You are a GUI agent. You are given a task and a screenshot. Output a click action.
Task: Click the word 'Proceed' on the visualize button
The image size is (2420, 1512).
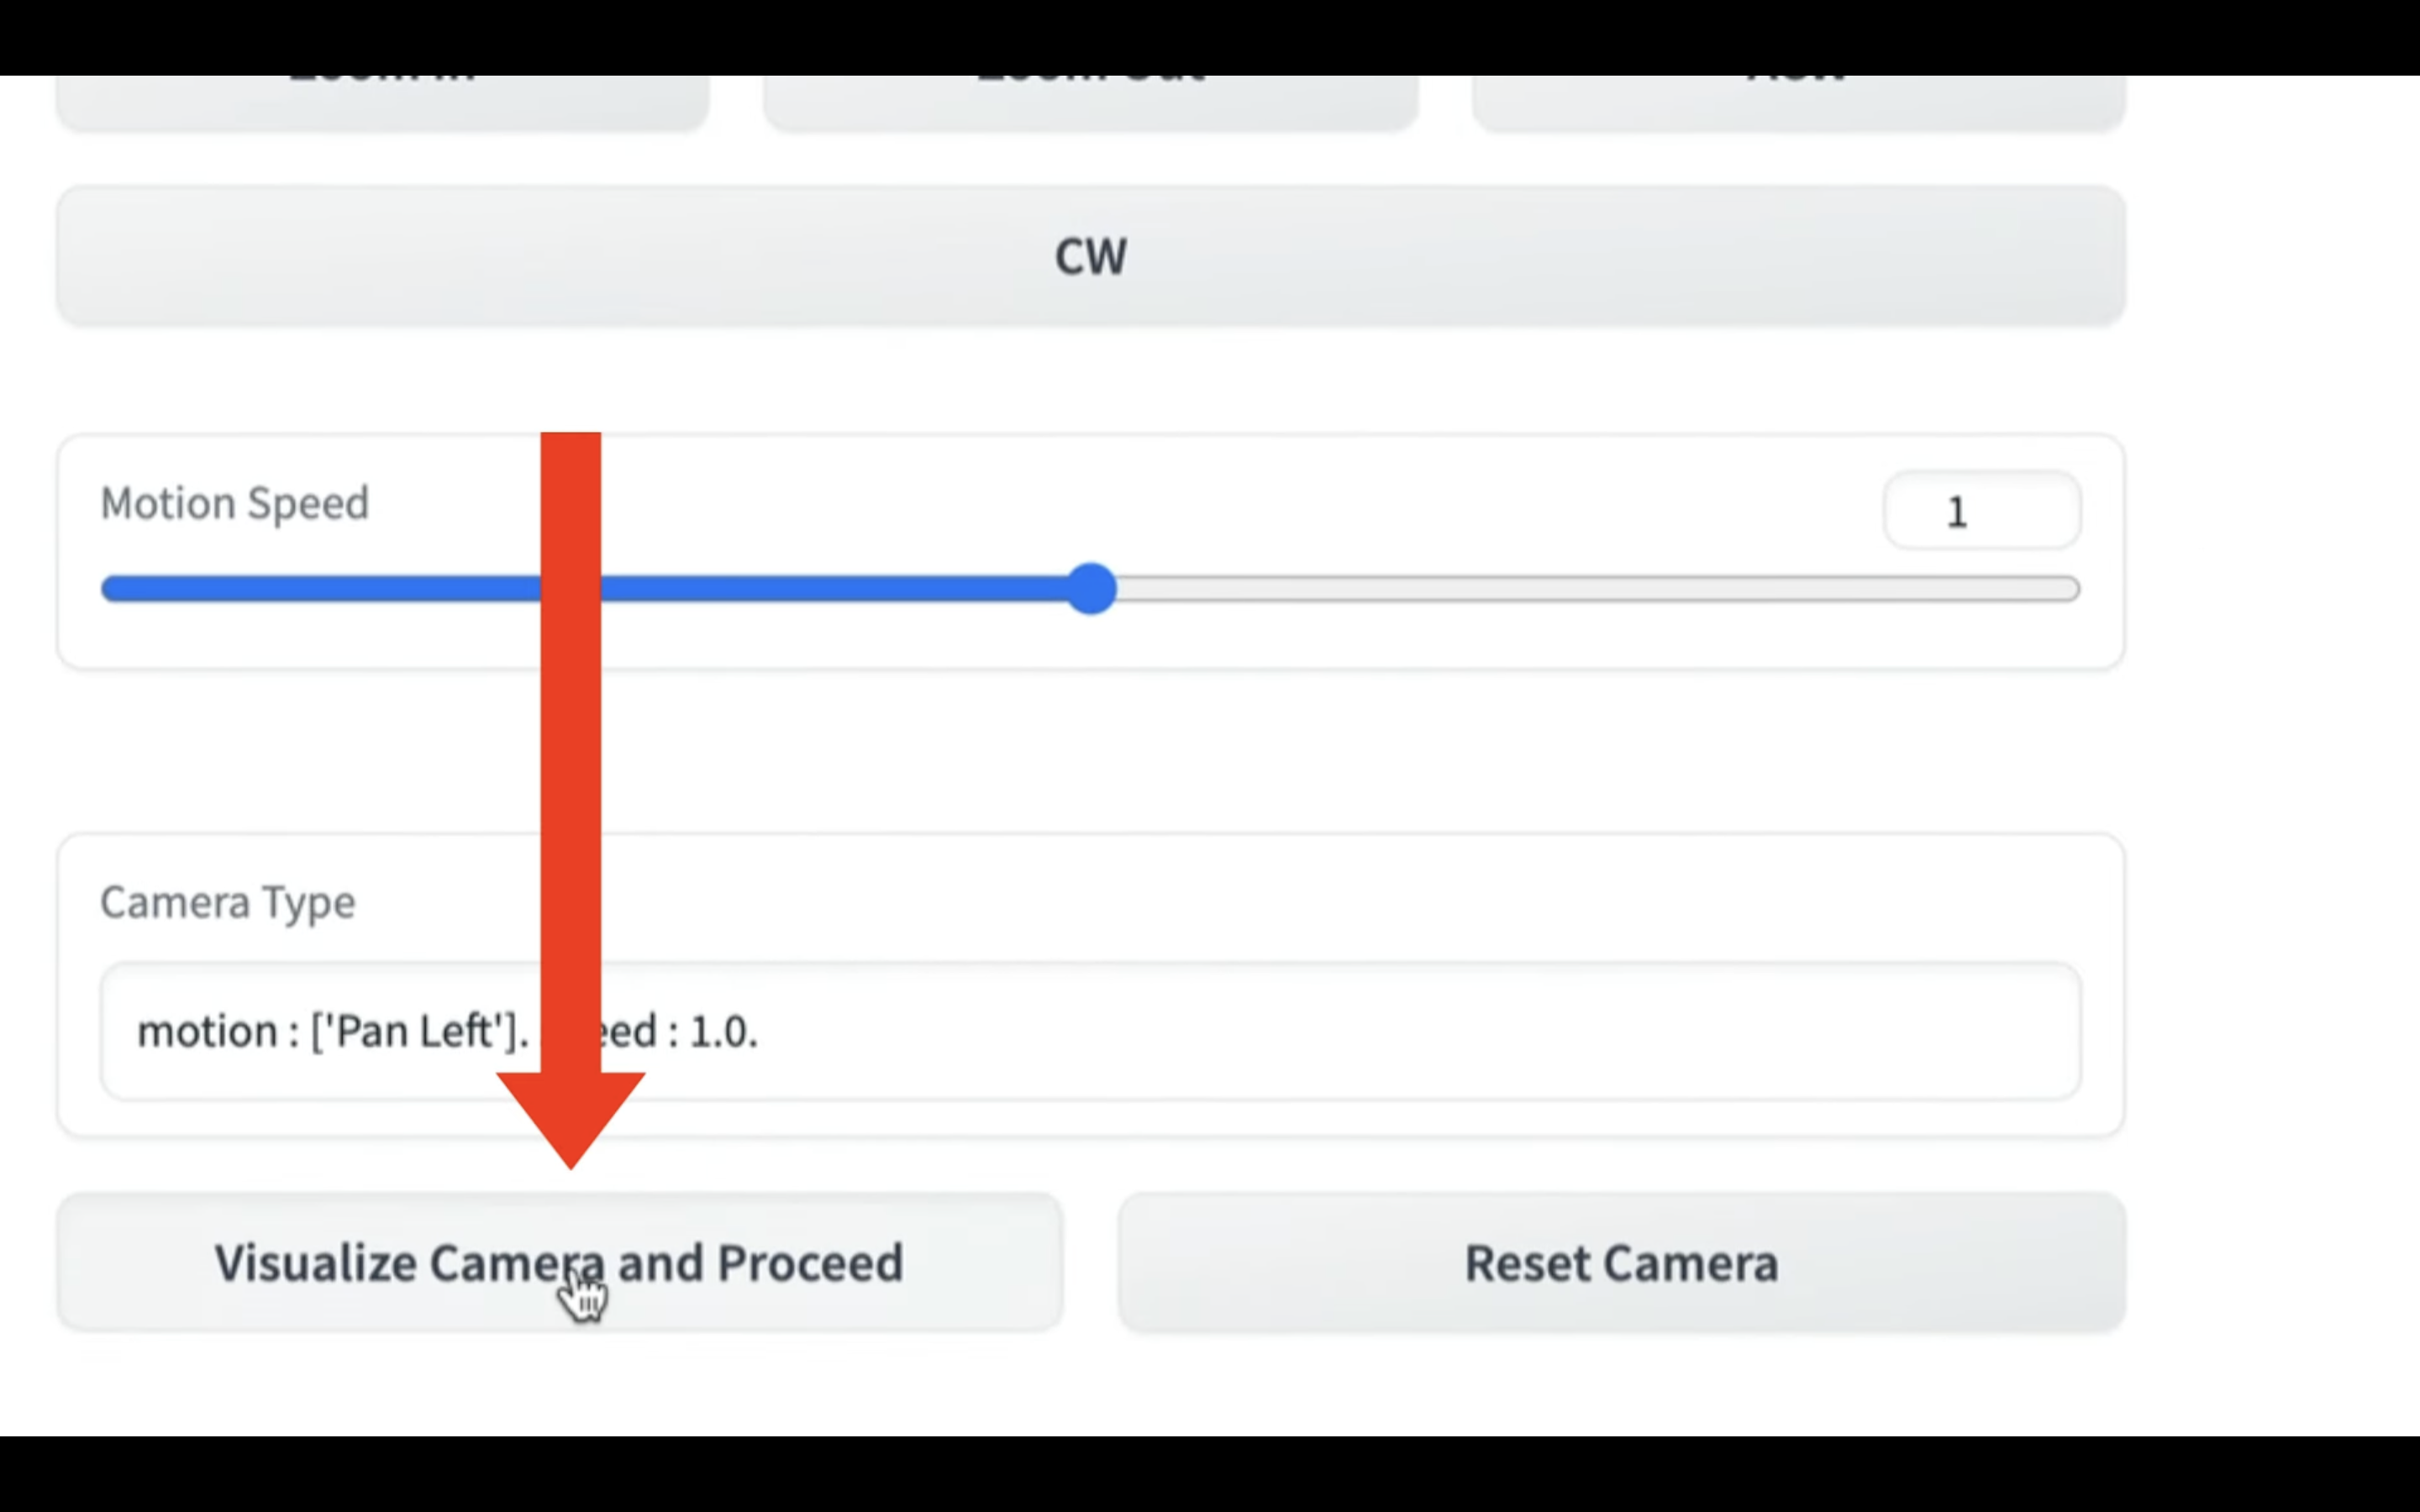coord(810,1262)
